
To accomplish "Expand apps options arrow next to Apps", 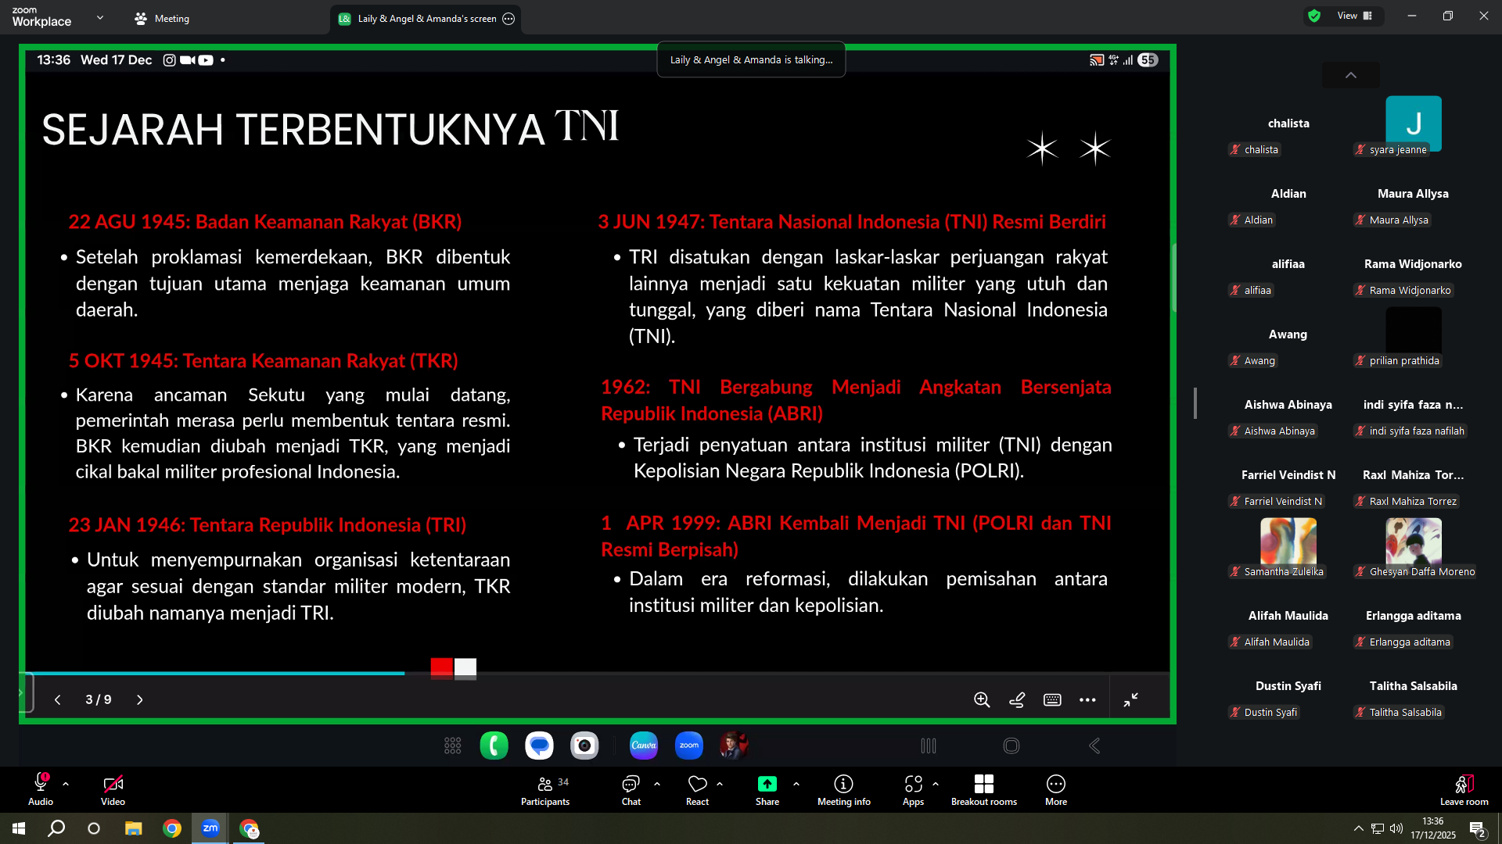I will click(936, 784).
